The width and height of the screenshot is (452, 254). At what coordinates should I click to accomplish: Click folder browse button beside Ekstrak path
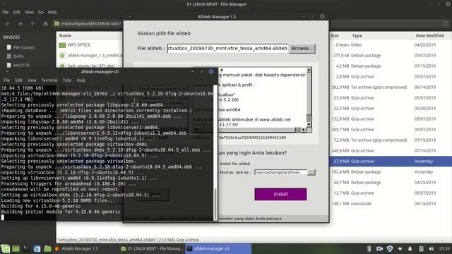tap(311, 172)
